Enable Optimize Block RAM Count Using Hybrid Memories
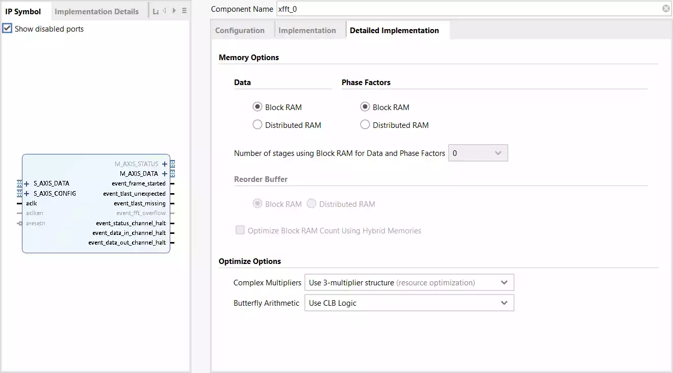This screenshot has height=373, width=673. pyautogui.click(x=240, y=230)
